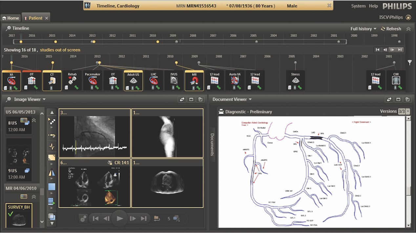The width and height of the screenshot is (416, 233).
Task: Click the add grid layout icon
Action: [52, 201]
